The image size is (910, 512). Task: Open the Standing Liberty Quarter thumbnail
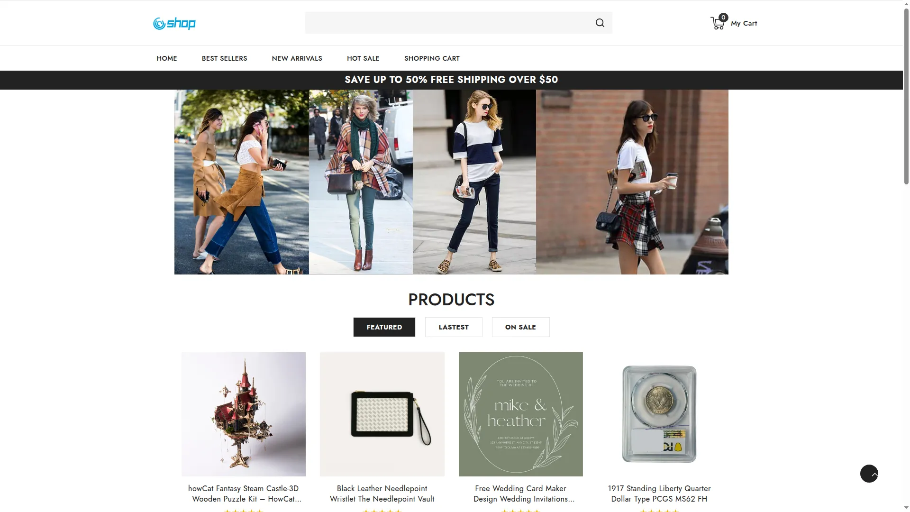pyautogui.click(x=659, y=414)
